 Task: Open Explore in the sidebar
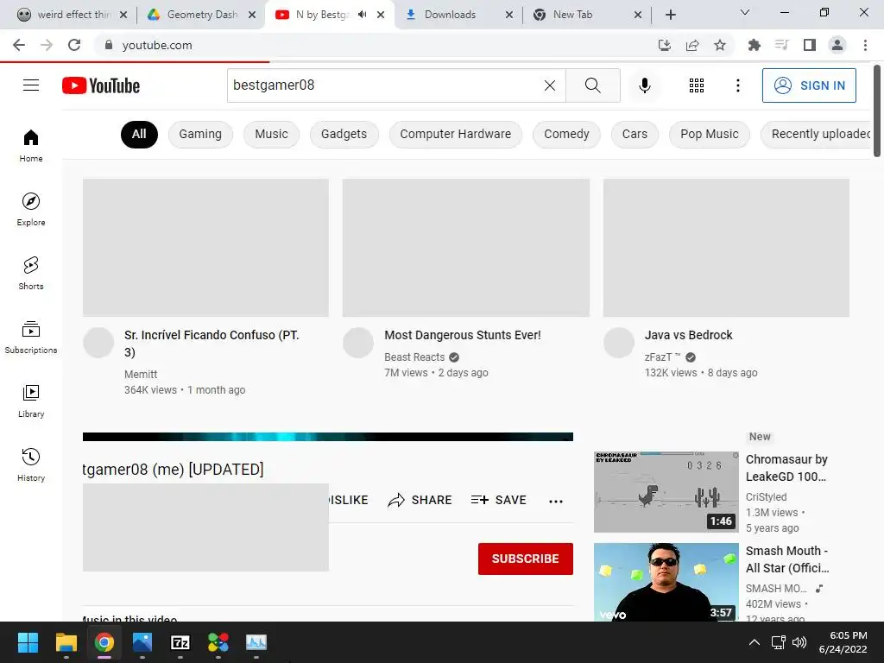pos(31,209)
